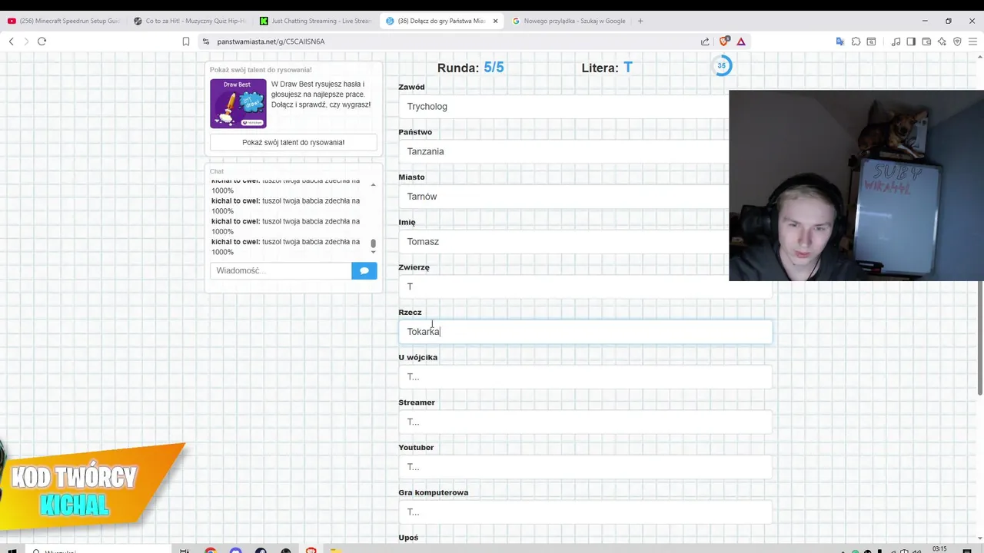Open Chrome from the taskbar
984x553 pixels.
[211, 550]
